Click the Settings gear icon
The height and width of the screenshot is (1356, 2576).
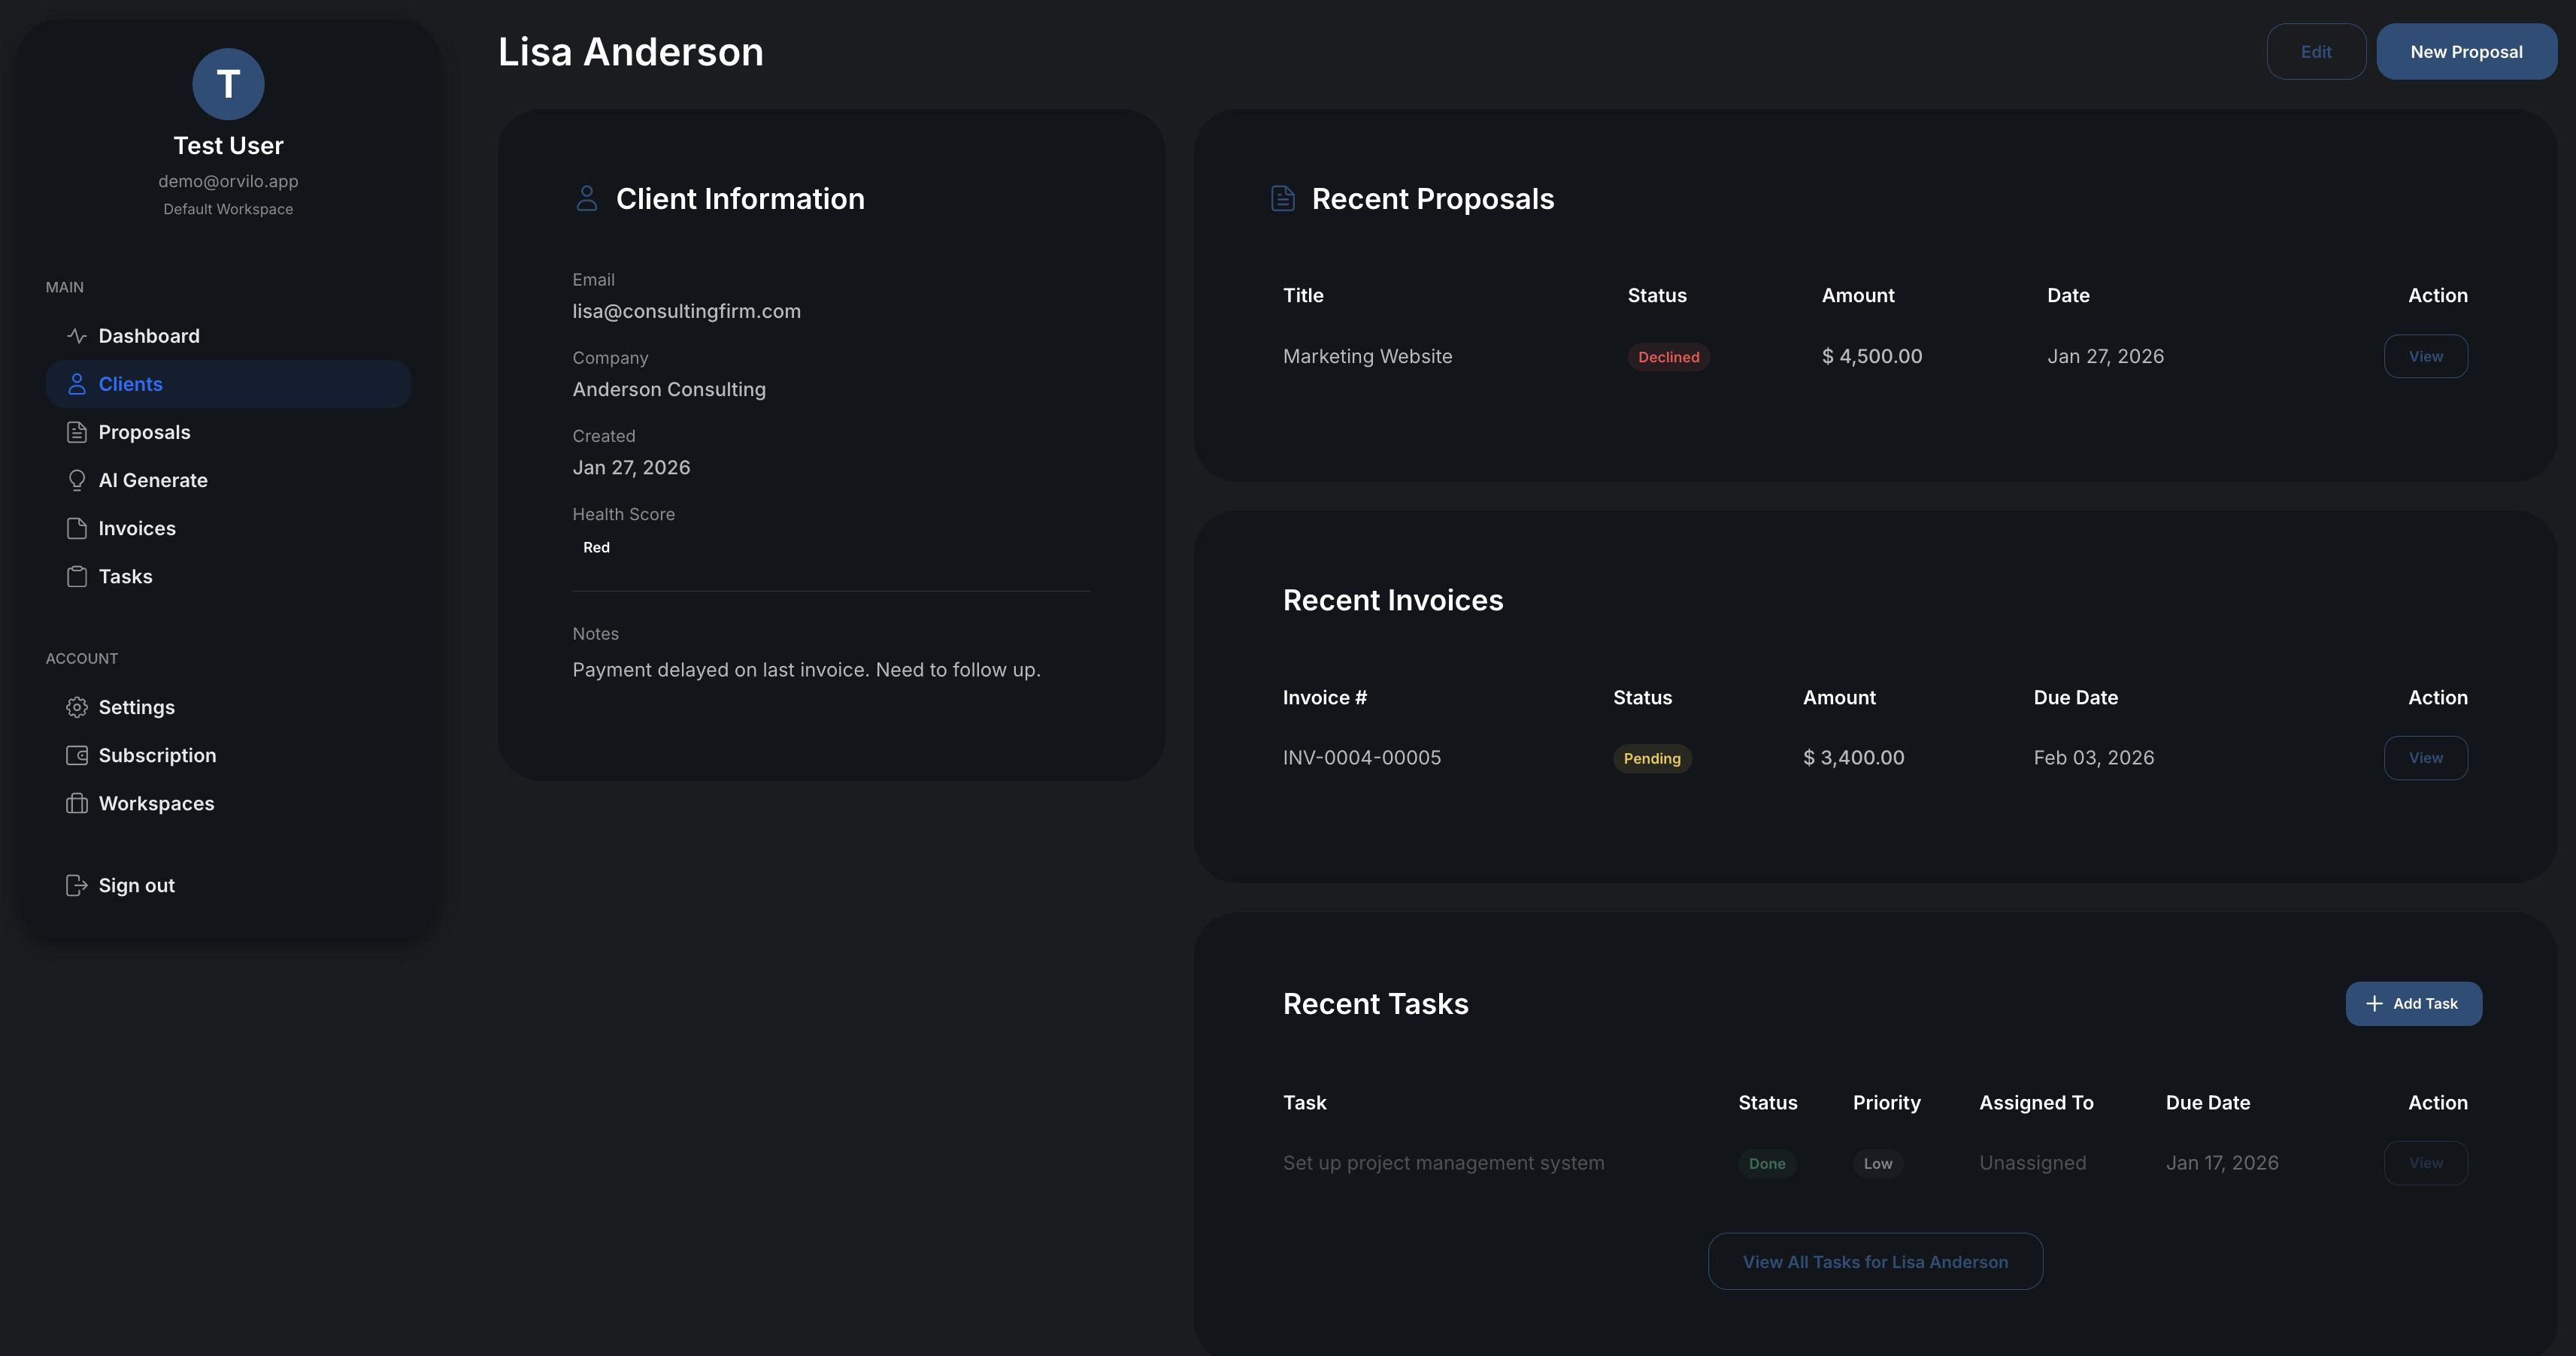pyautogui.click(x=76, y=707)
